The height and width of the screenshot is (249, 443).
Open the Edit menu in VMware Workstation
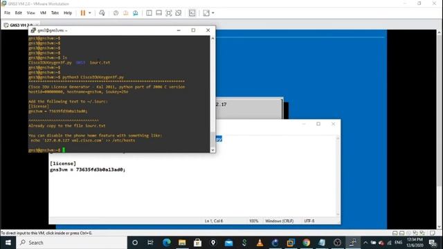click(x=19, y=13)
